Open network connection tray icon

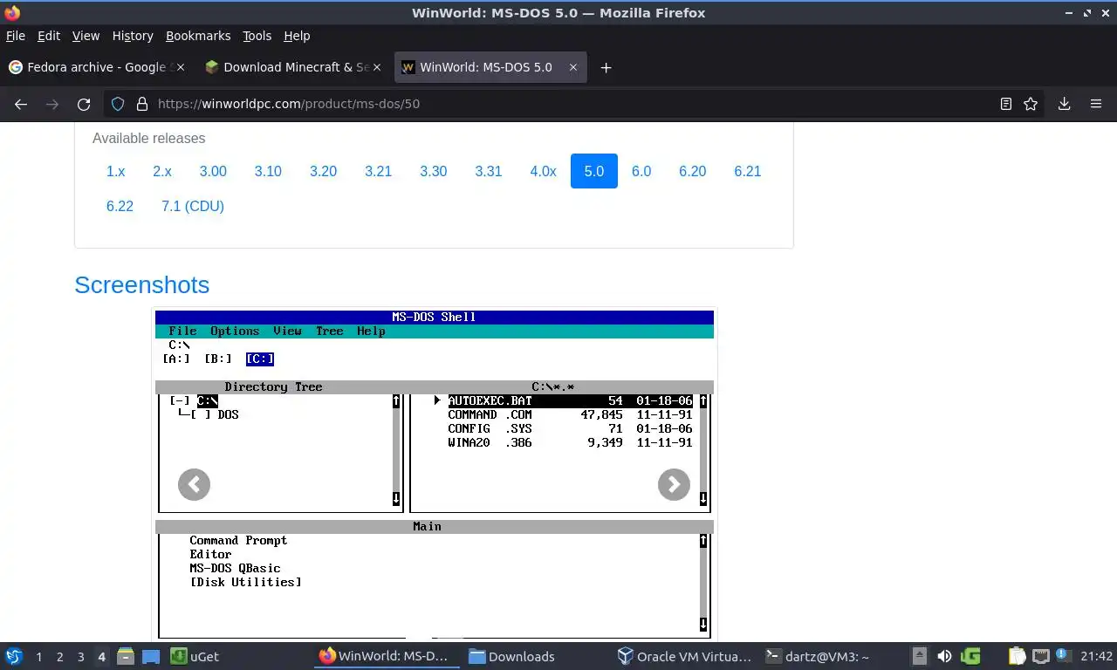pyautogui.click(x=1040, y=656)
